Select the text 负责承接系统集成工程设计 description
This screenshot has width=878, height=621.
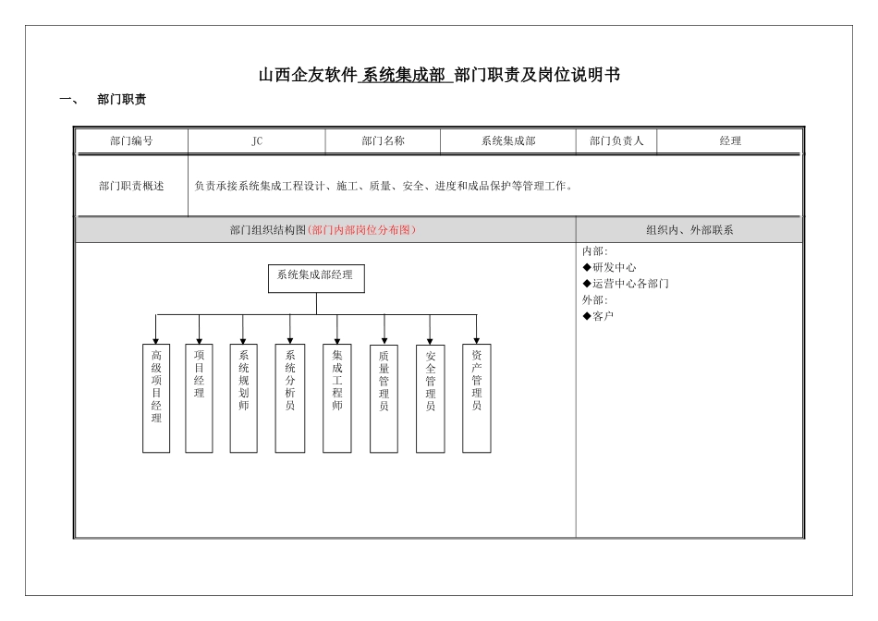click(x=384, y=186)
